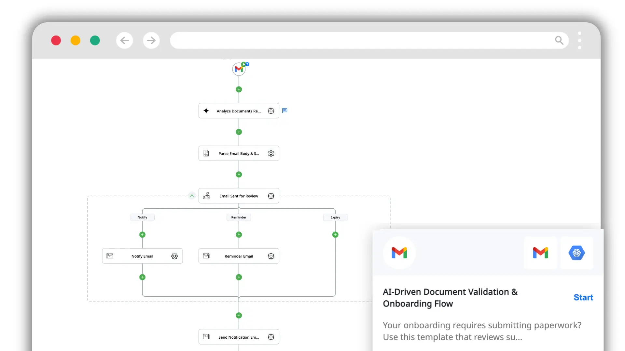This screenshot has width=625, height=351.
Task: Open settings gear on Reminder Email node
Action: click(x=271, y=256)
